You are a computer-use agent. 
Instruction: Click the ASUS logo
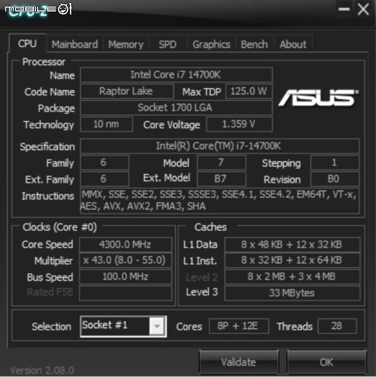(x=318, y=97)
